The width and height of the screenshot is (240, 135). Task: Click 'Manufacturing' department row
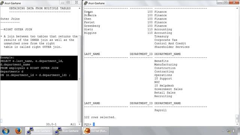click(166, 64)
